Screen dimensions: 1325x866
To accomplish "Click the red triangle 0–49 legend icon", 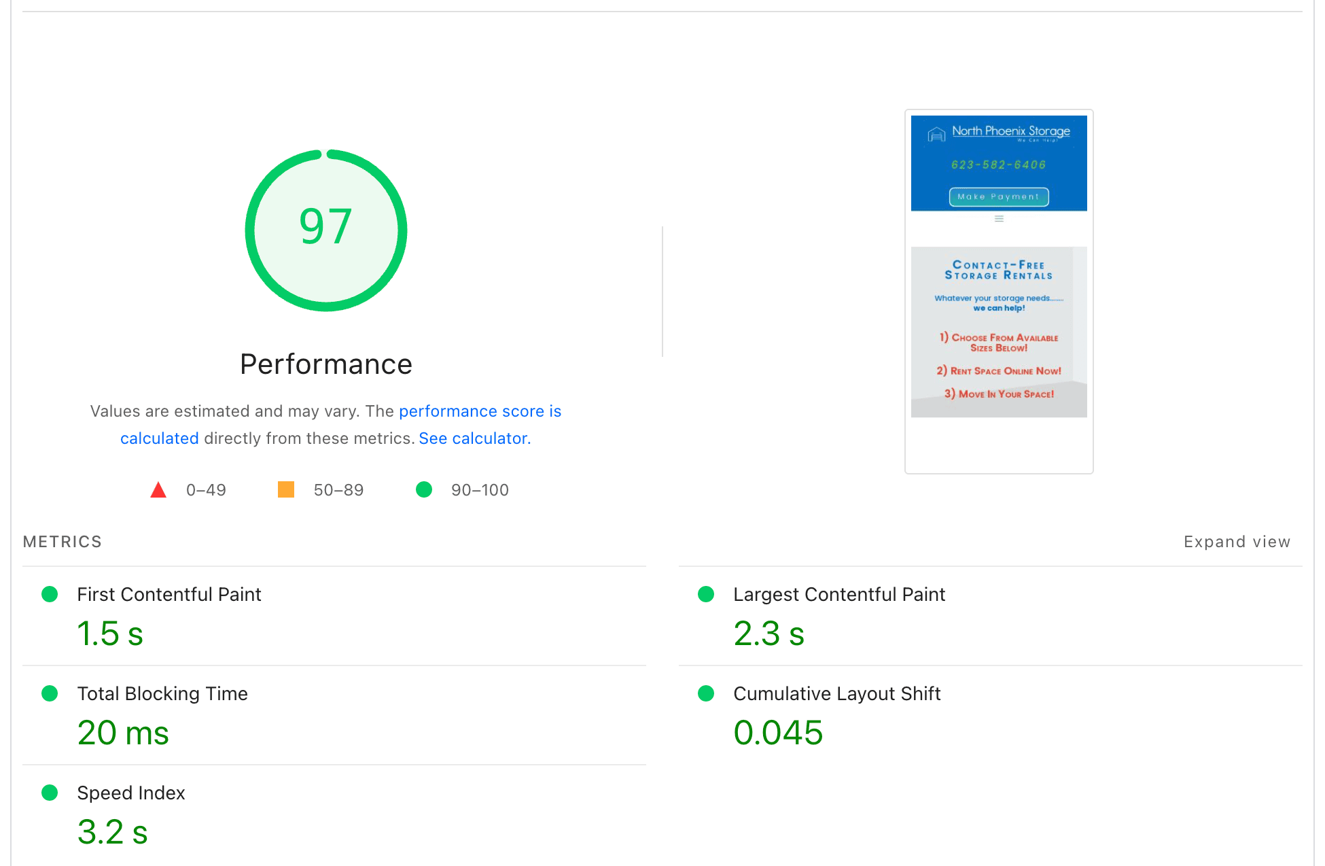I will coord(158,490).
